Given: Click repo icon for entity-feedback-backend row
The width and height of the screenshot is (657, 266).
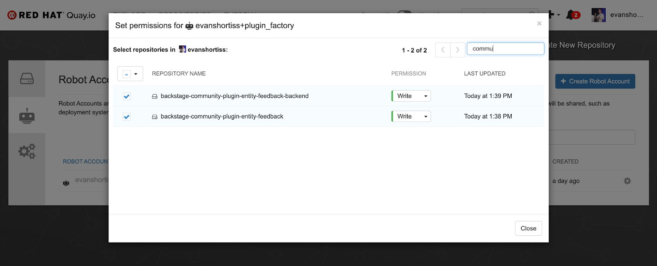Looking at the screenshot, I should pos(155,96).
